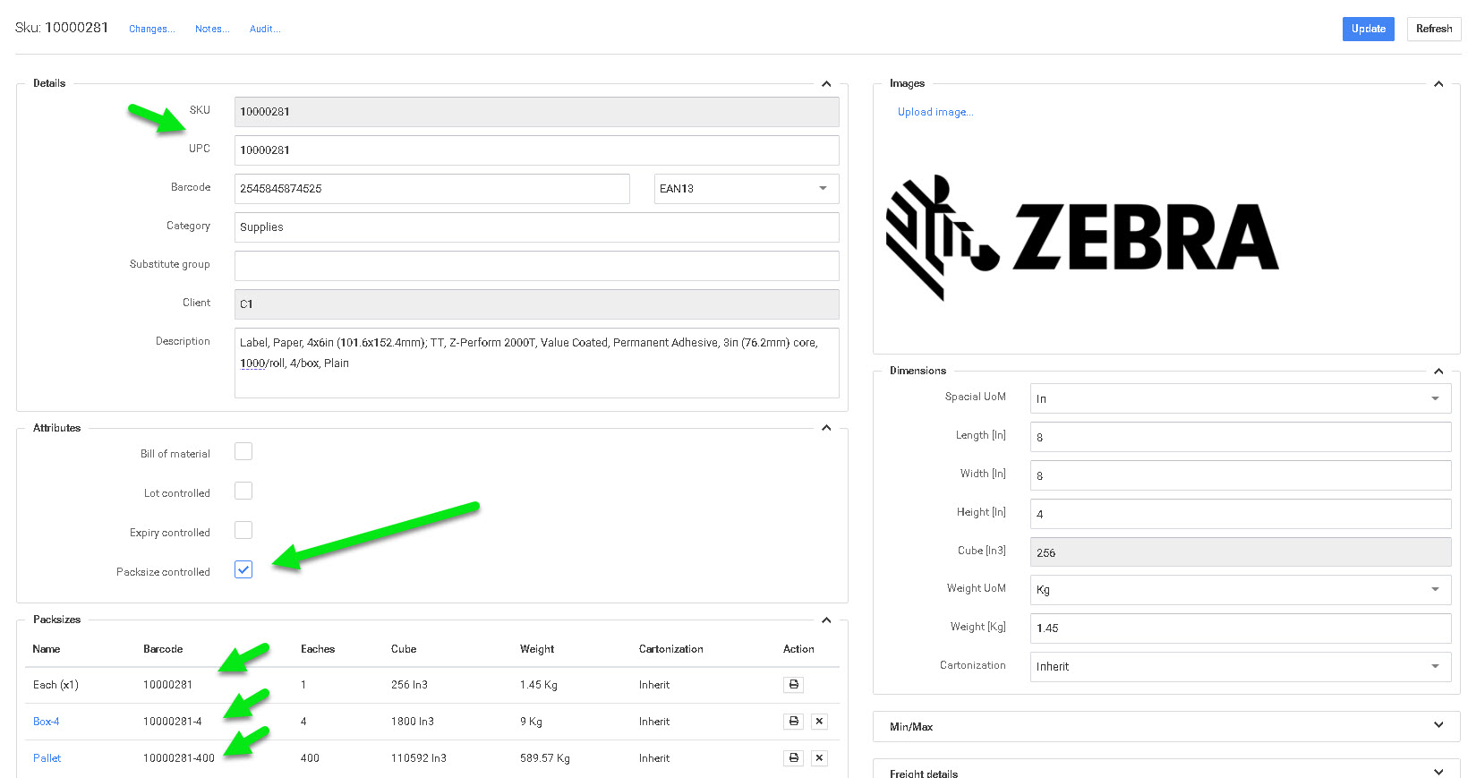Open the Cartonization Inherit dropdown
The height and width of the screenshot is (778, 1468).
click(1240, 667)
